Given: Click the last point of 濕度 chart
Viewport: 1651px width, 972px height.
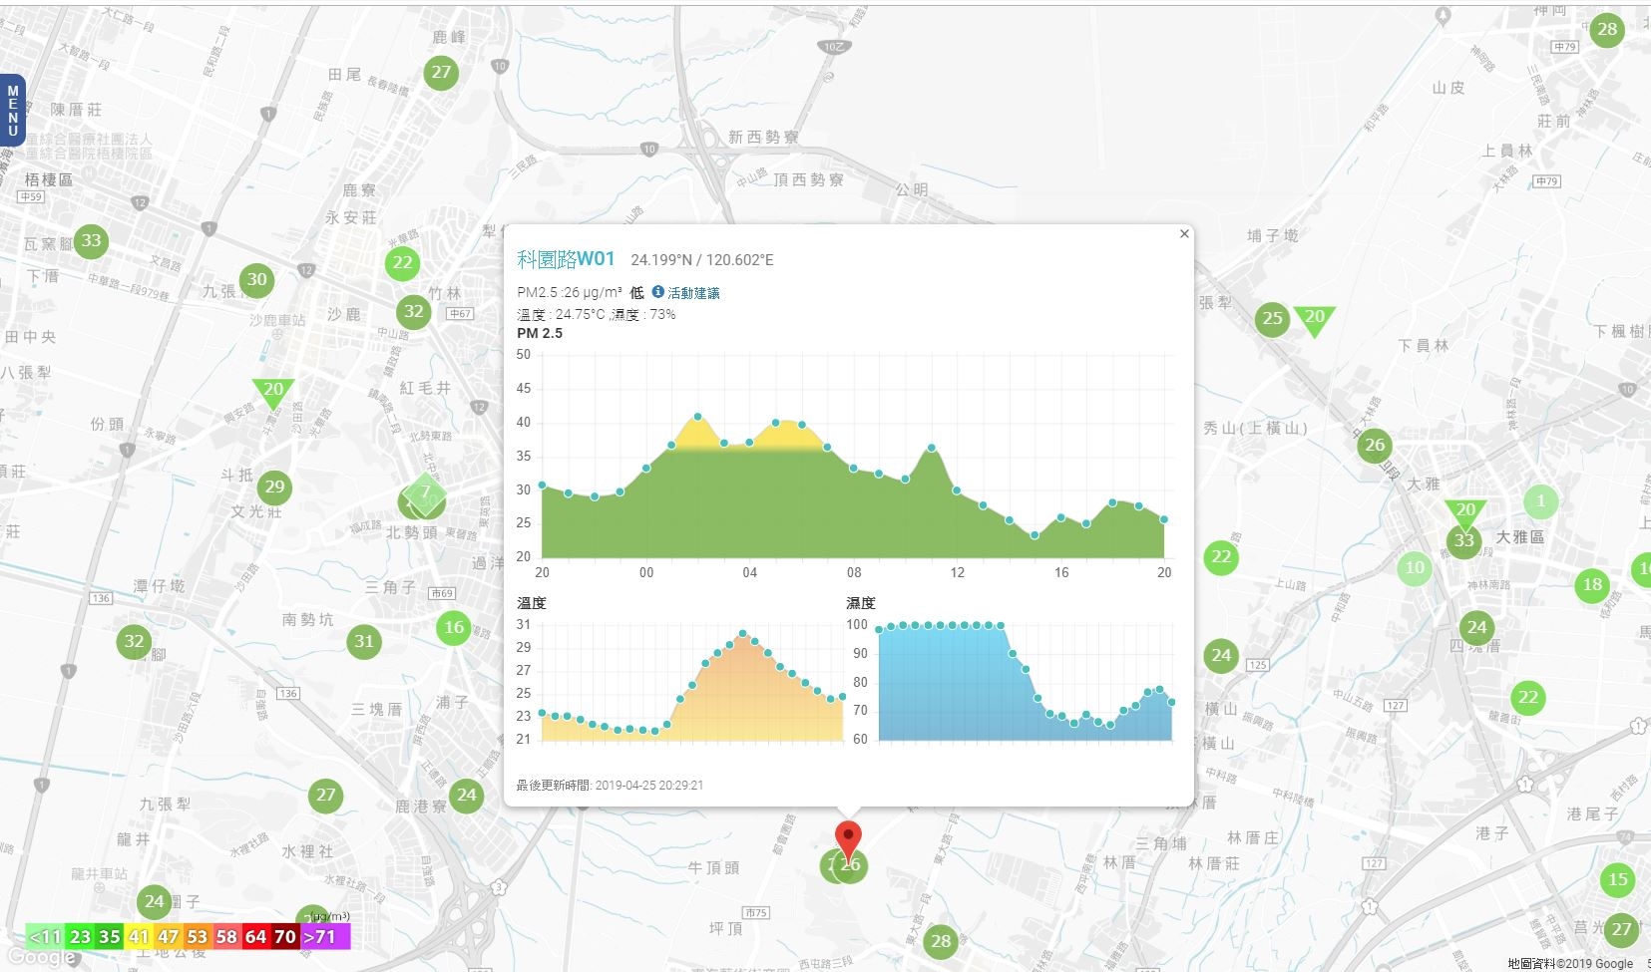Looking at the screenshot, I should click(x=1171, y=703).
